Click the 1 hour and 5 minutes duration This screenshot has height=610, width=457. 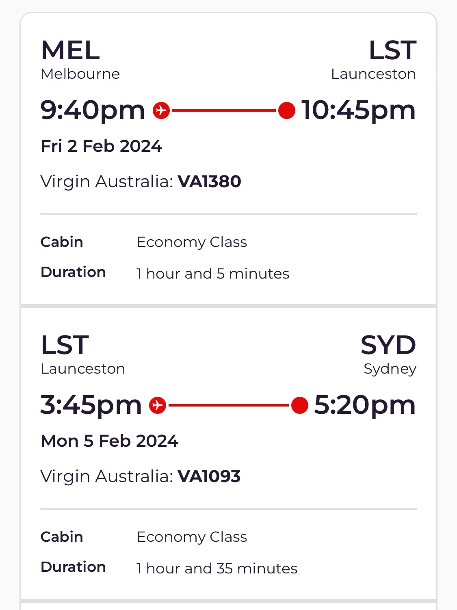point(213,274)
